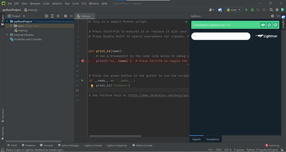Collapse the pythonProject root folder
The height and width of the screenshot is (152, 286).
[x=7, y=21]
